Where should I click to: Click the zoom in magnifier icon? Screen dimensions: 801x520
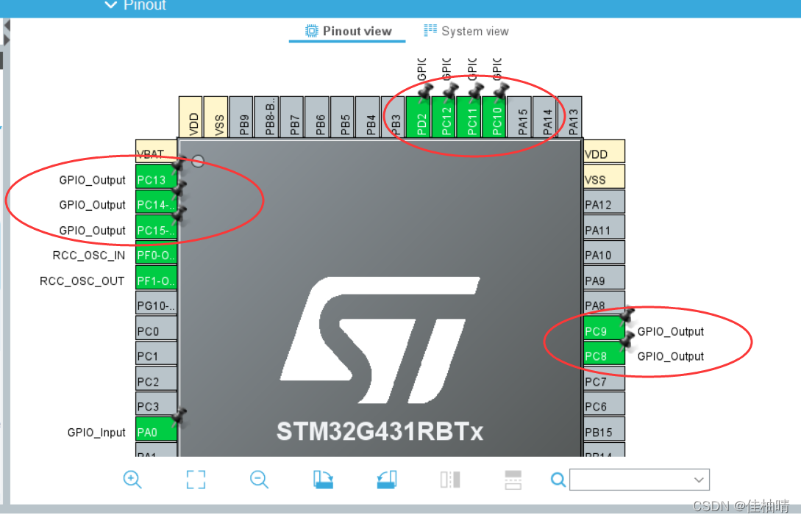[x=132, y=479]
